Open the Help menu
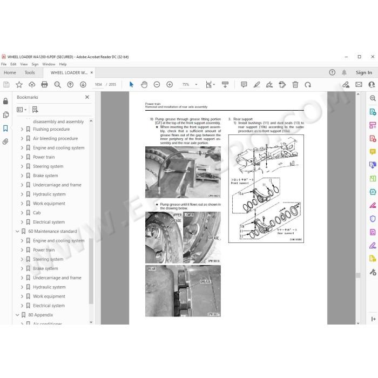 [x=63, y=64]
